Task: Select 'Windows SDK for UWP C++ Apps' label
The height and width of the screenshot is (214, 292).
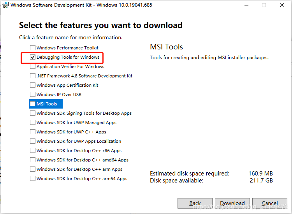Action: pos(71,132)
